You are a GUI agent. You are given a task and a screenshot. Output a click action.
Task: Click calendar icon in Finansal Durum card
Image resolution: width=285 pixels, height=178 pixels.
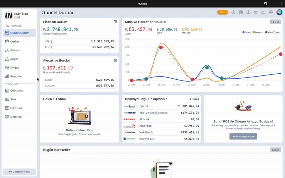[115, 22]
